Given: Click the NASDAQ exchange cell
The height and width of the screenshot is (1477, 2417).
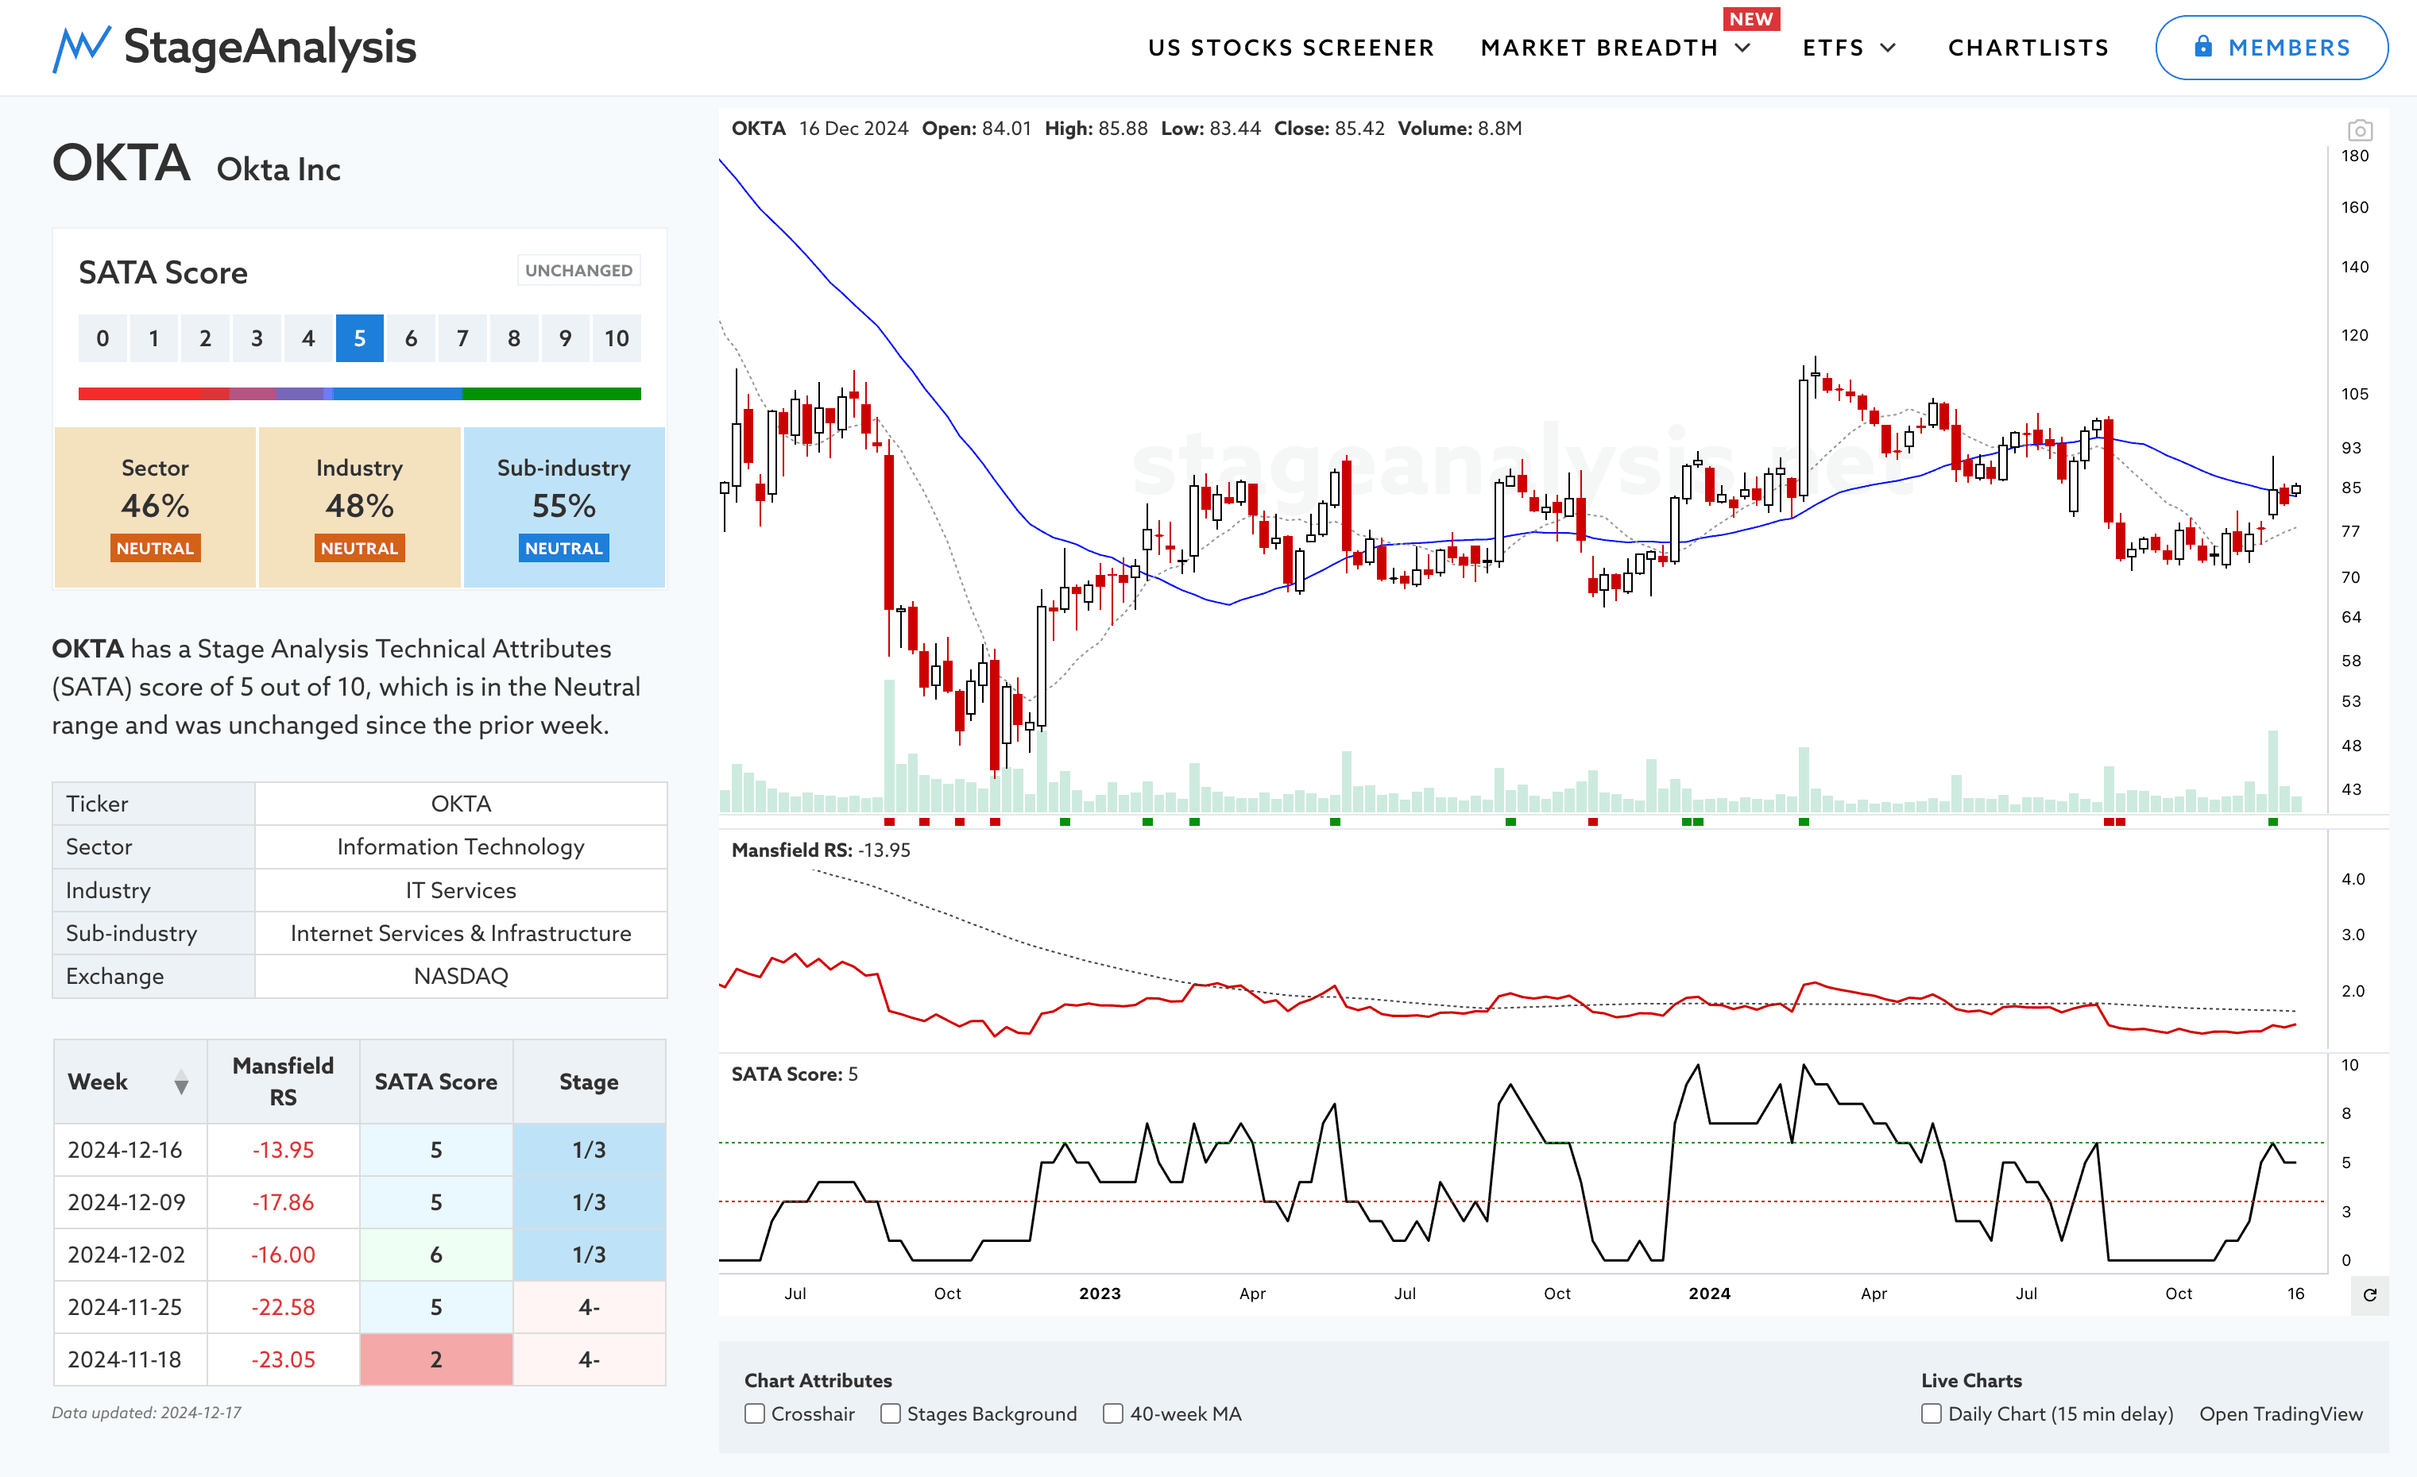Looking at the screenshot, I should coord(461,976).
